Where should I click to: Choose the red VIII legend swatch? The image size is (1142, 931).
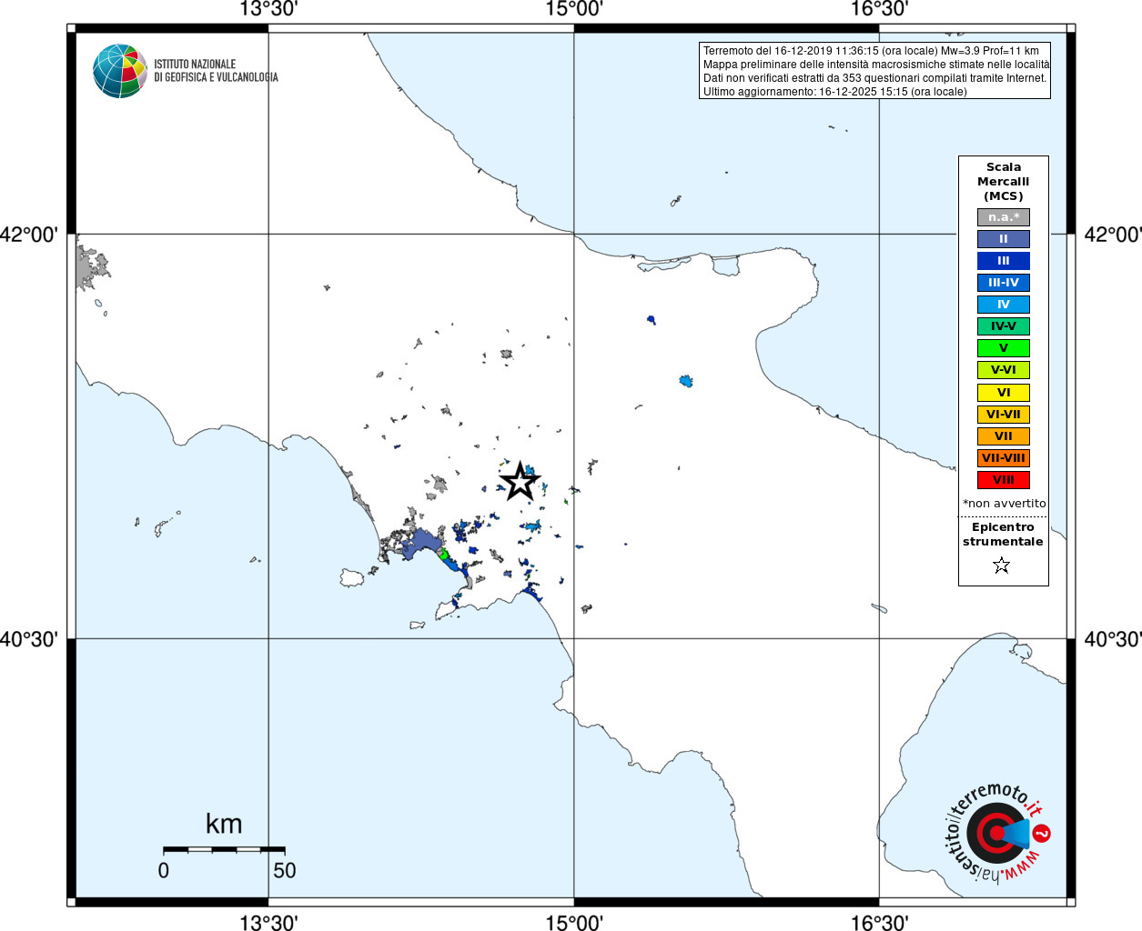tap(1003, 480)
